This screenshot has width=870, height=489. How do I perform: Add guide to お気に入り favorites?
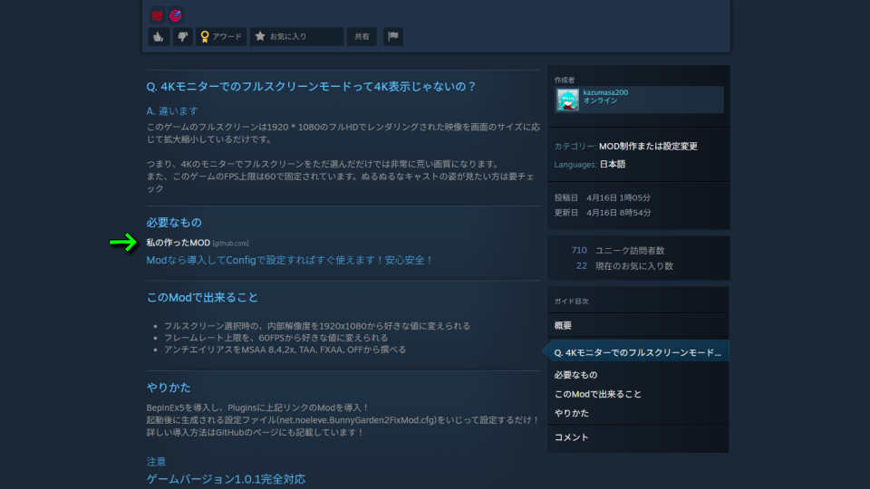click(x=296, y=36)
